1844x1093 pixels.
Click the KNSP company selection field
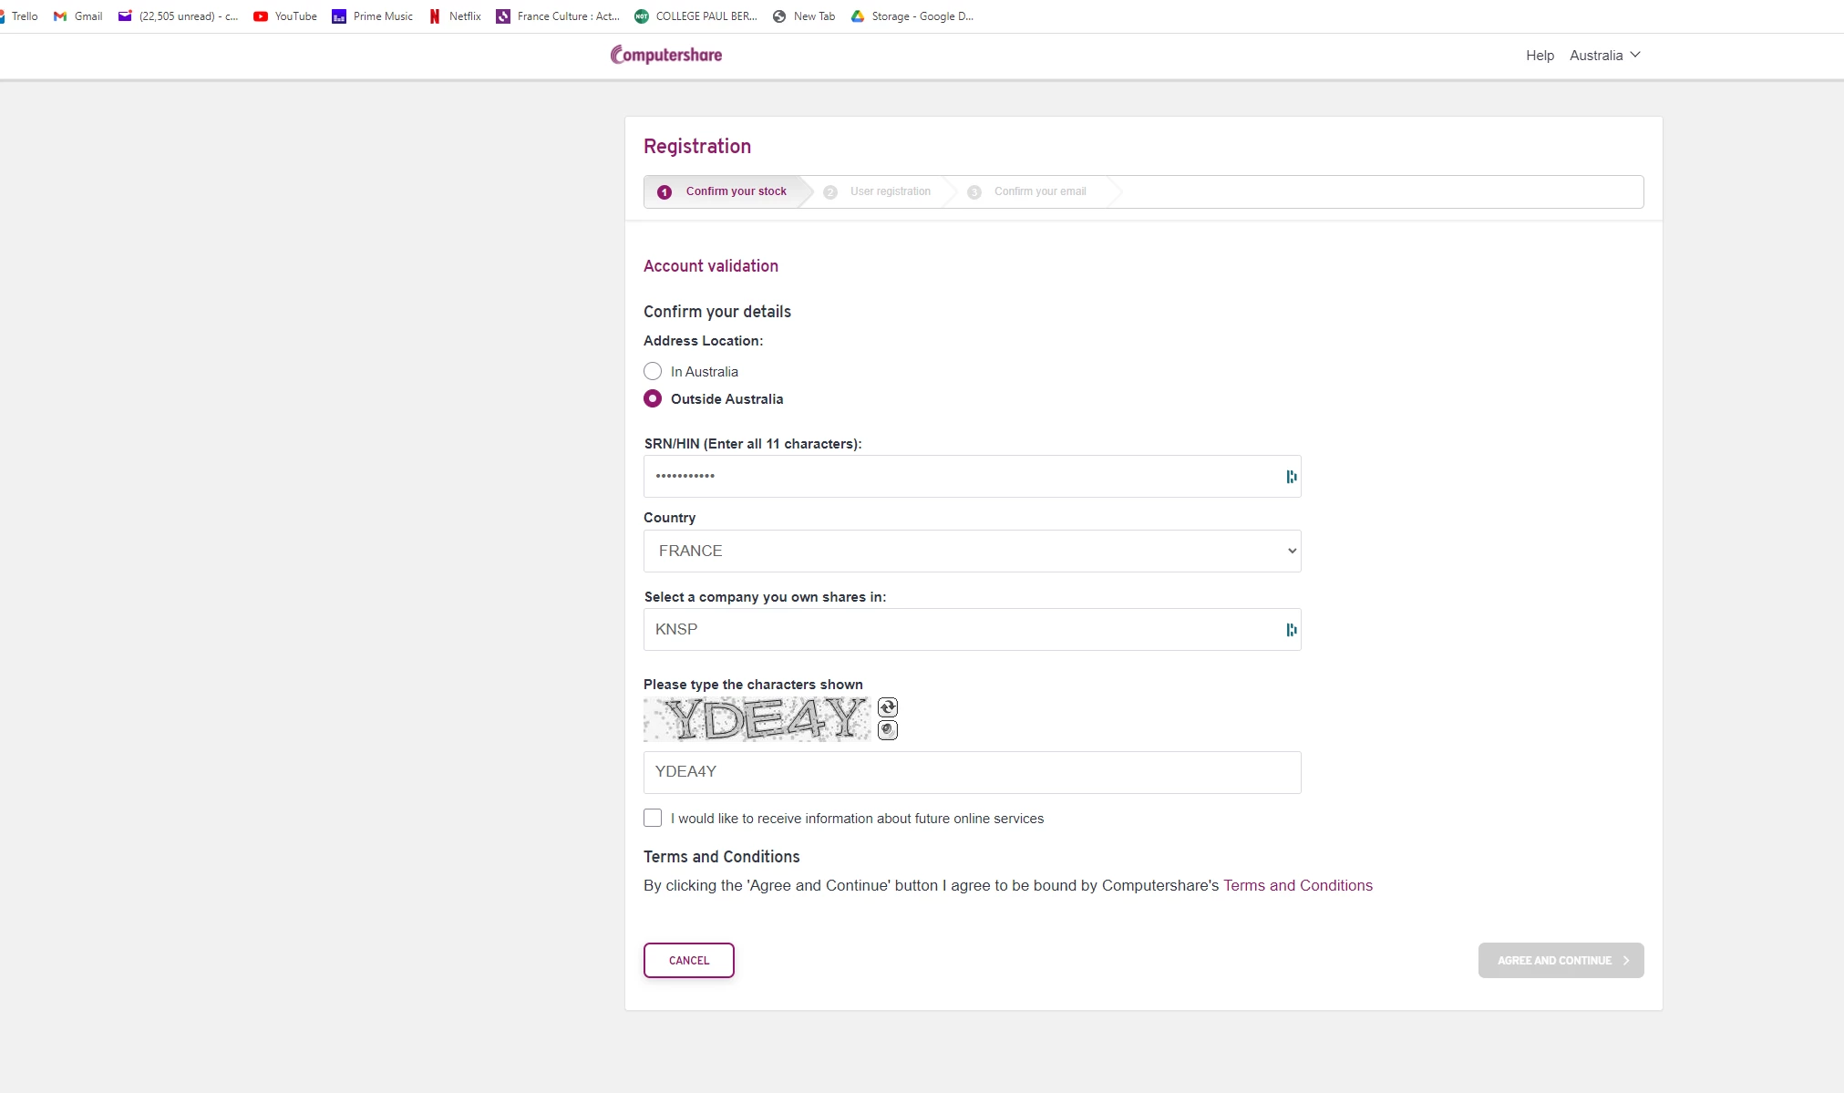[957, 630]
